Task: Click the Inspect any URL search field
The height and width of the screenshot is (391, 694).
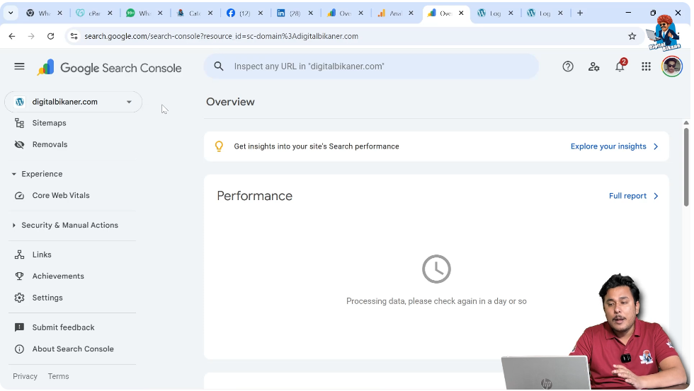Action: [x=371, y=66]
